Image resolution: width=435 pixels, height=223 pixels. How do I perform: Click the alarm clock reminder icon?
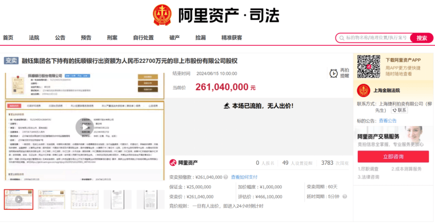tap(333, 73)
